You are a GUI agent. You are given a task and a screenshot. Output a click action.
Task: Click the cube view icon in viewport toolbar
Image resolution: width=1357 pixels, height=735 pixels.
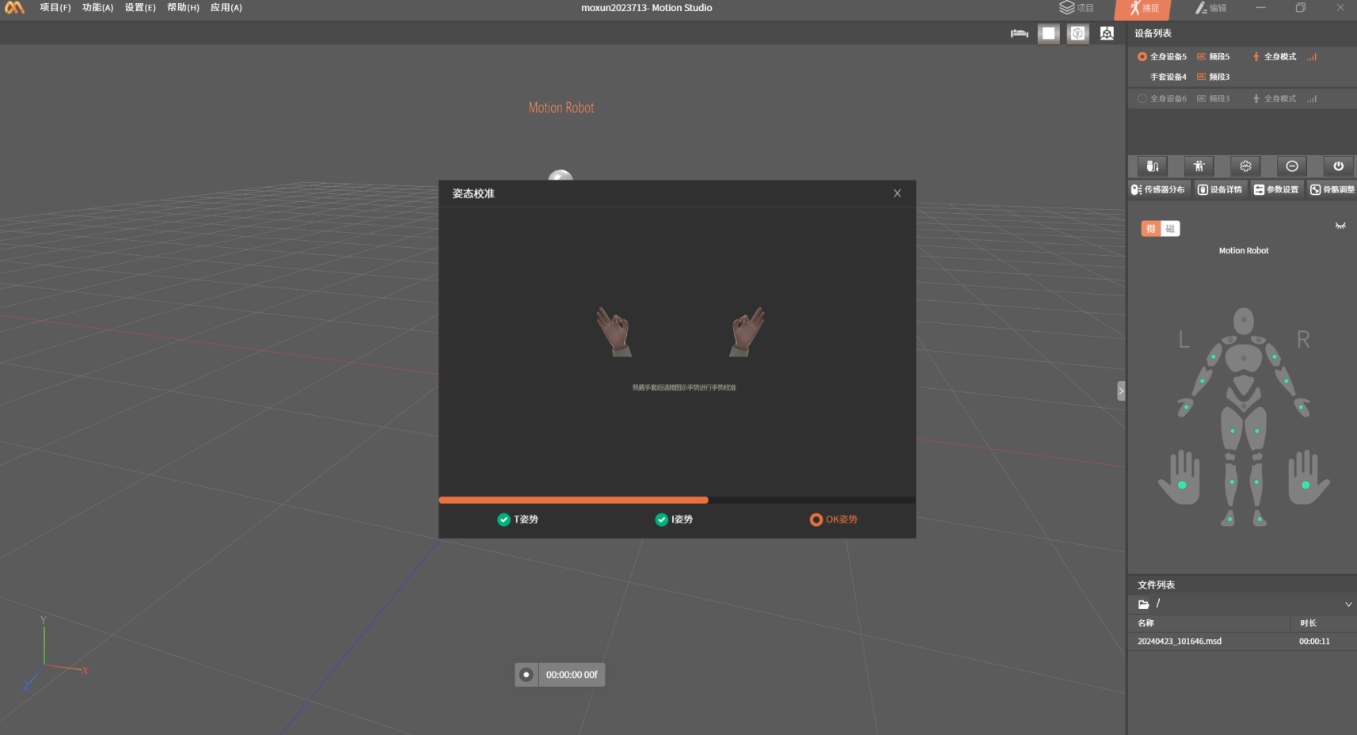[x=1078, y=33]
